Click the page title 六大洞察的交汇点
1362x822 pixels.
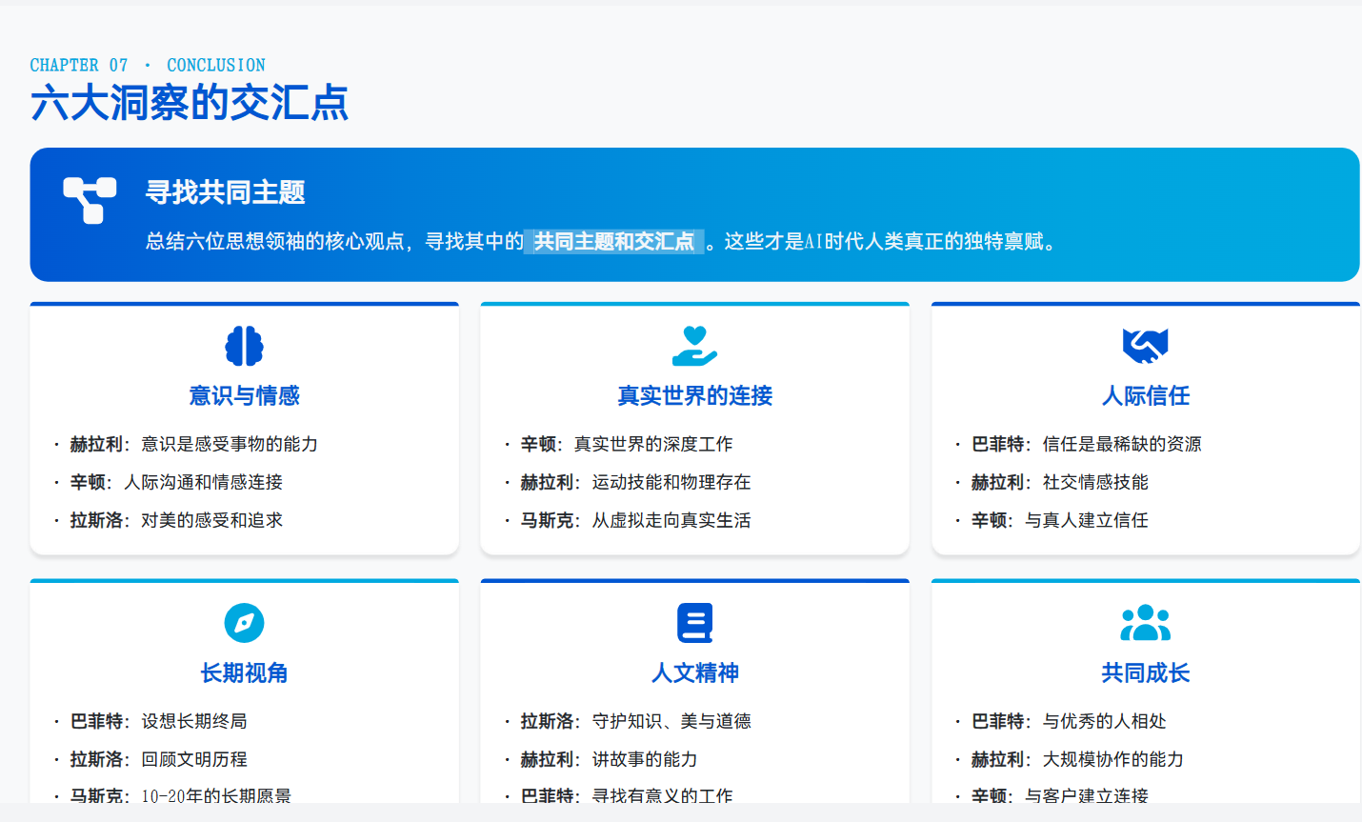pyautogui.click(x=190, y=103)
